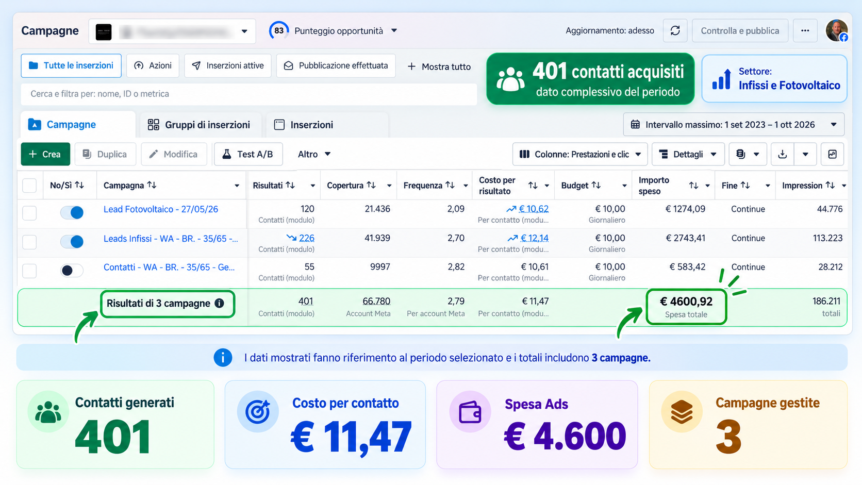This screenshot has width=862, height=485.
Task: Expand the Altro menu
Action: tap(314, 154)
